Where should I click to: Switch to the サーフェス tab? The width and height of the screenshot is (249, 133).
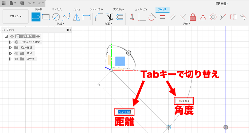[57, 9]
